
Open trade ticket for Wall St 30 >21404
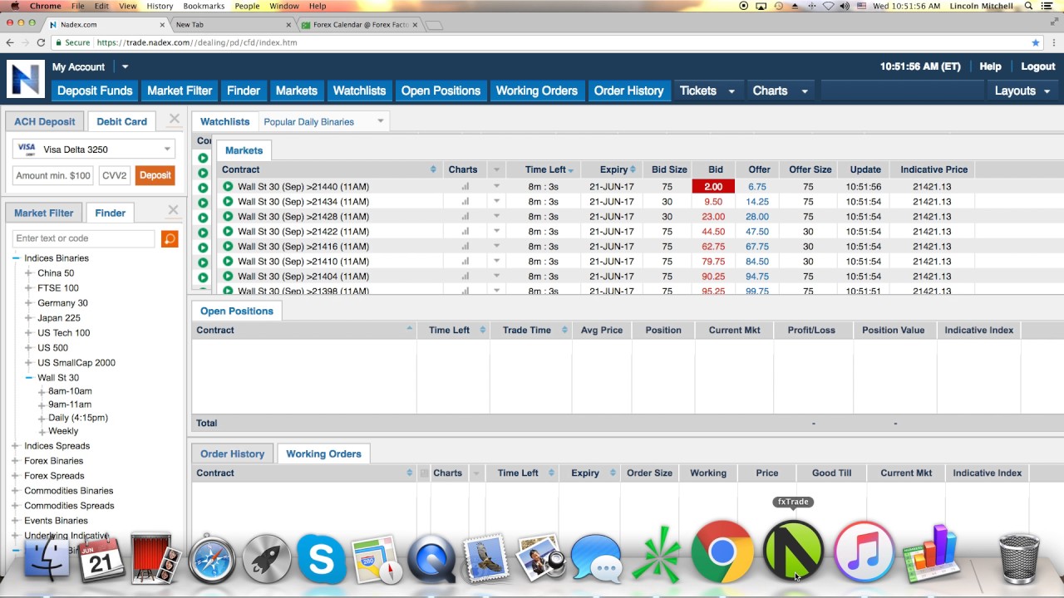(x=228, y=277)
